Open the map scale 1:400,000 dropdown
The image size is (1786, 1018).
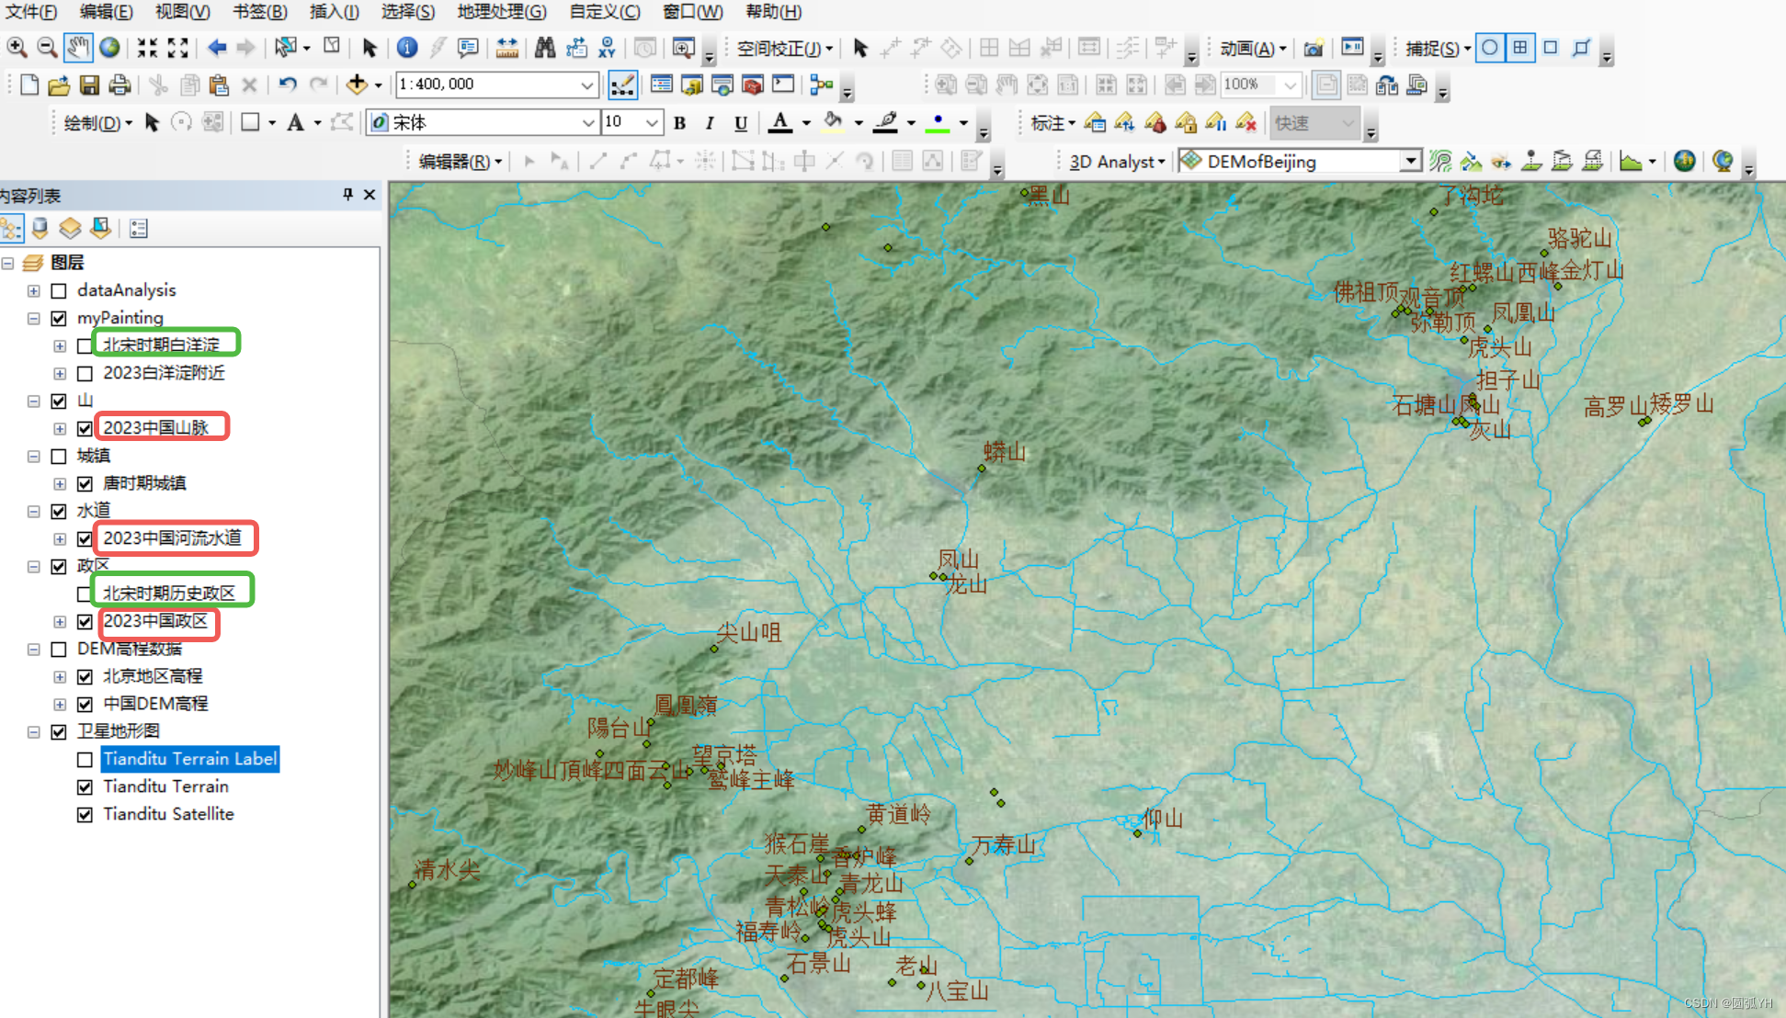click(x=586, y=85)
